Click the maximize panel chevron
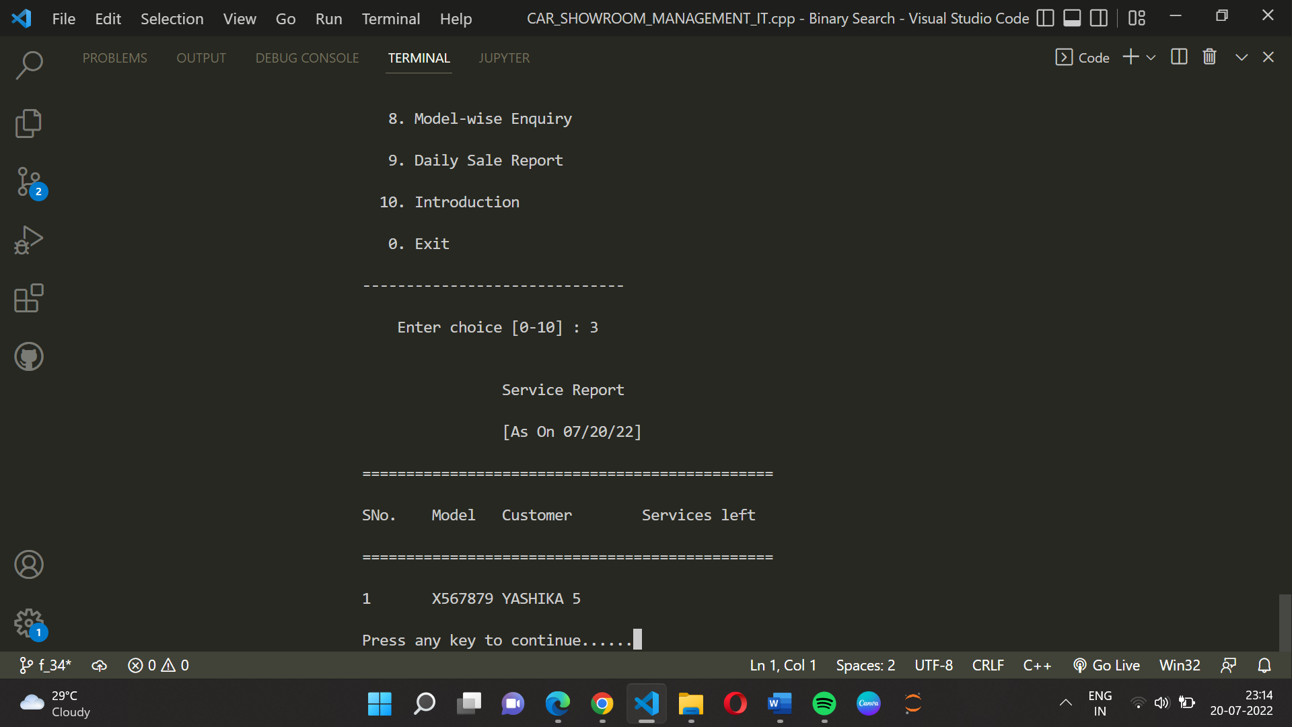This screenshot has width=1292, height=727. [x=1242, y=58]
